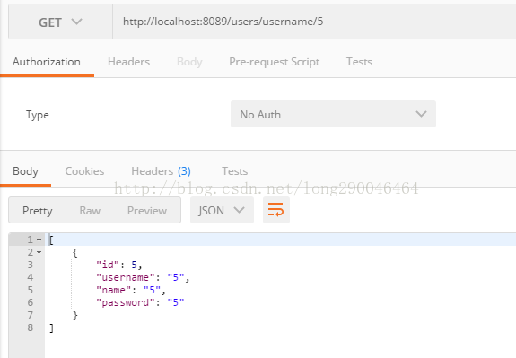The image size is (516, 358).
Task: Open the request Tests tab
Action: pos(359,62)
